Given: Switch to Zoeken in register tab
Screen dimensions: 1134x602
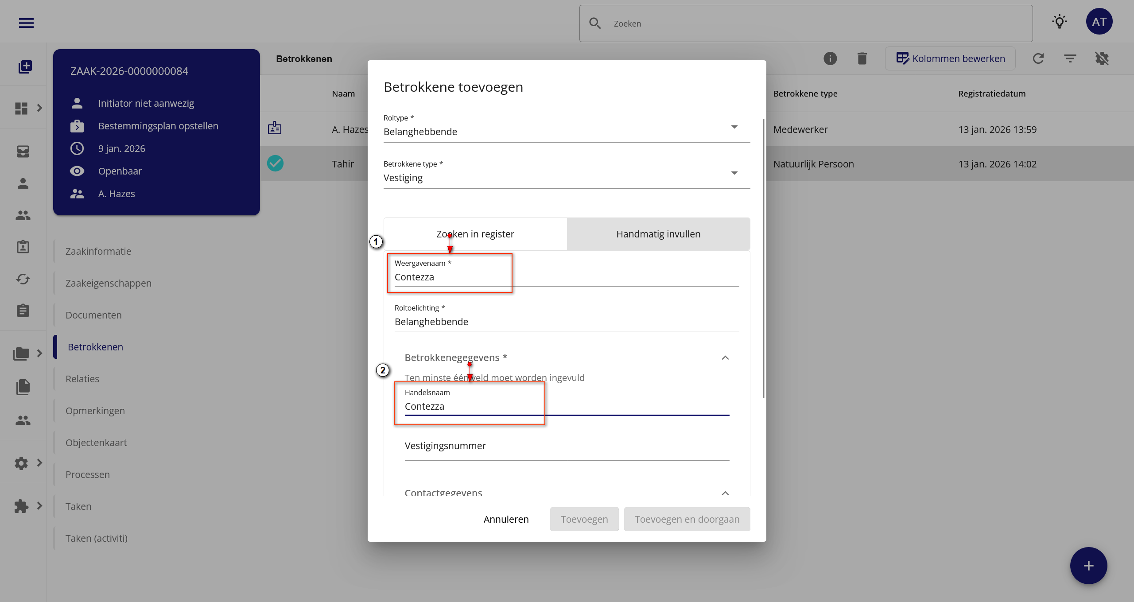Looking at the screenshot, I should click(x=475, y=234).
